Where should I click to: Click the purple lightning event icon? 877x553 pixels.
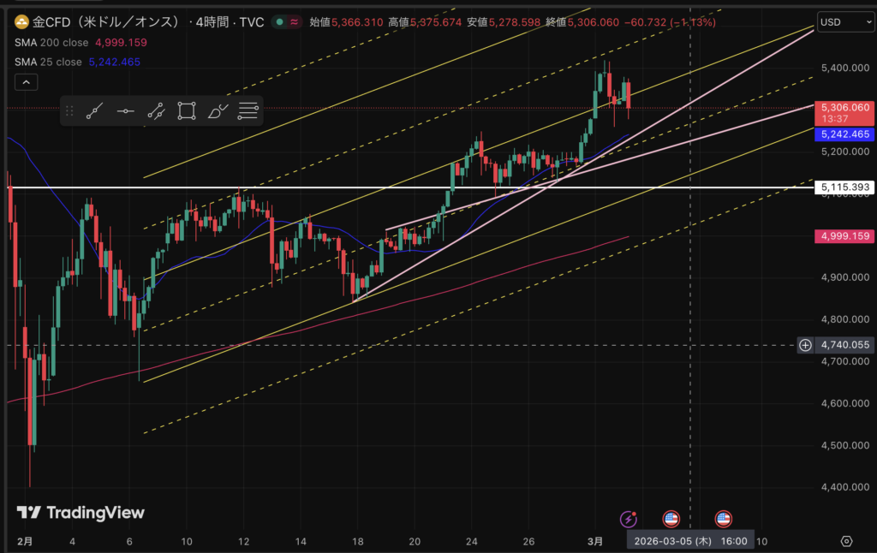click(x=629, y=518)
